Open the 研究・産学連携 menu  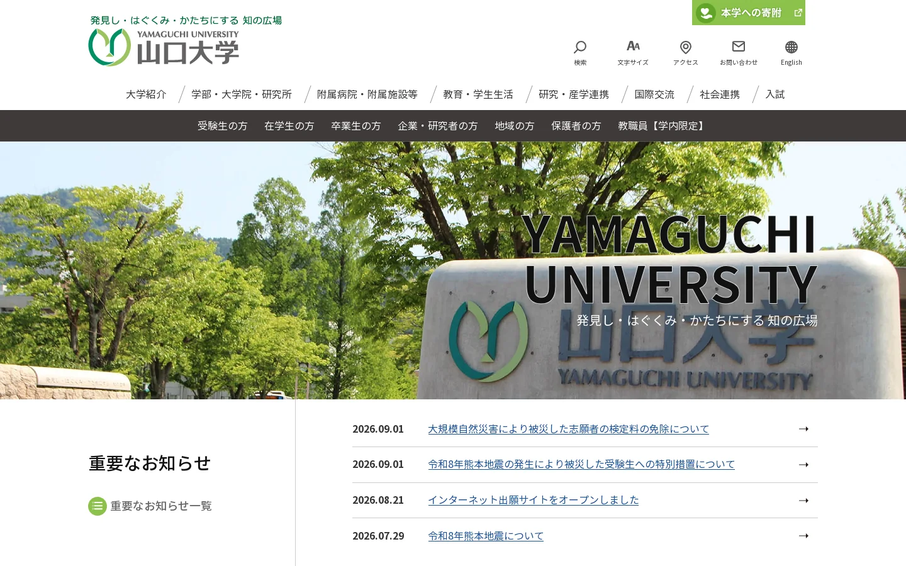coord(574,94)
